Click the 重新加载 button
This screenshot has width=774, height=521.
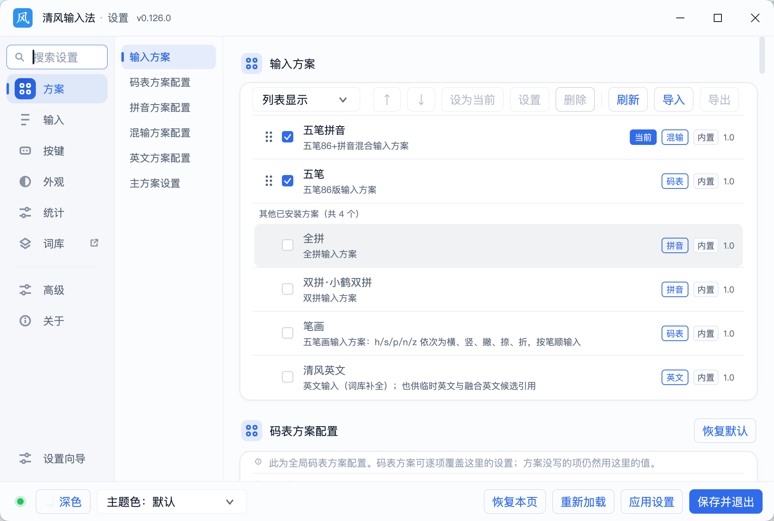(583, 501)
